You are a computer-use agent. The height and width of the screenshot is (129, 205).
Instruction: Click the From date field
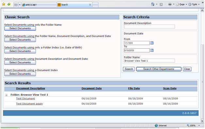[137, 43]
